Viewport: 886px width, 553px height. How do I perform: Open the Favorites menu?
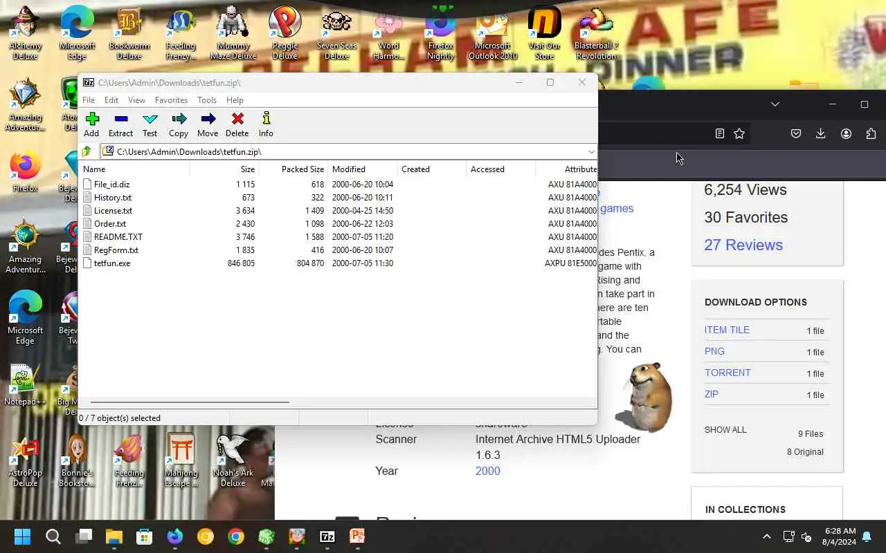pos(171,100)
